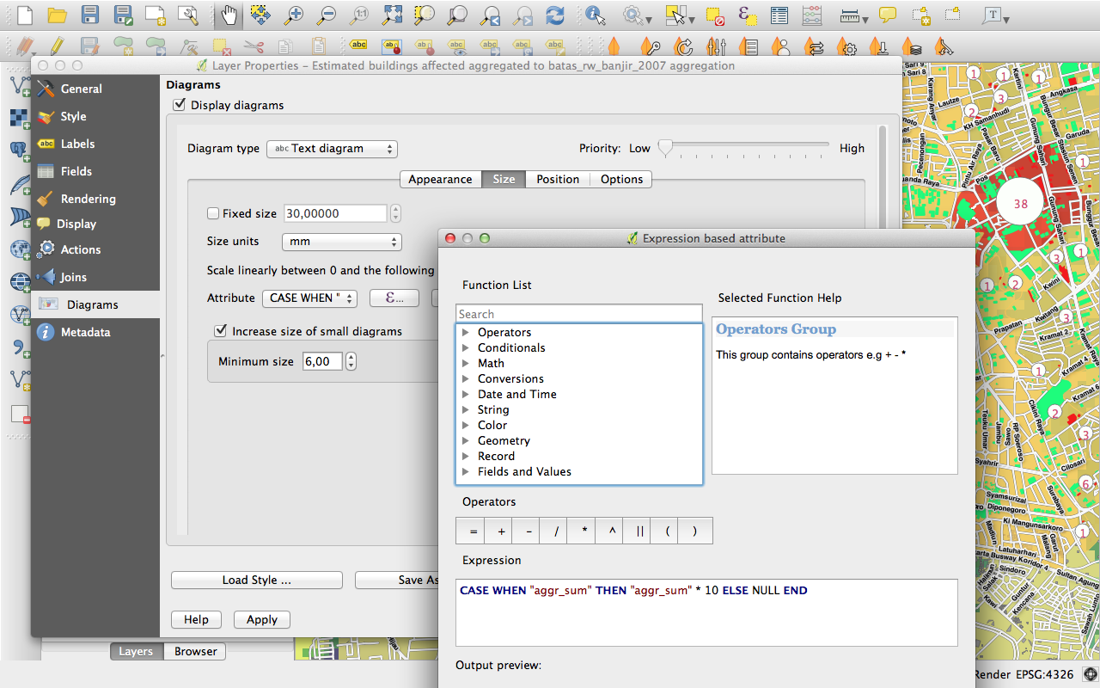1100x688 pixels.
Task: Enable the Fixed size checkbox
Action: (x=213, y=213)
